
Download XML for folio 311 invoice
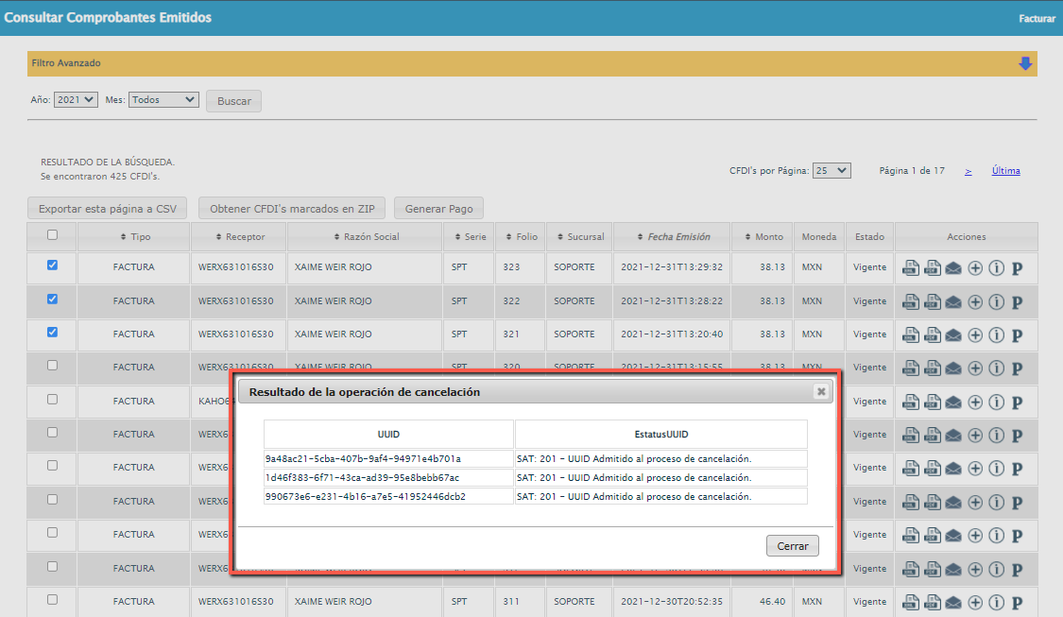point(911,602)
